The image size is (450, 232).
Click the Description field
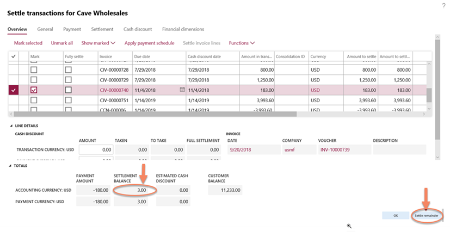pyautogui.click(x=399, y=149)
